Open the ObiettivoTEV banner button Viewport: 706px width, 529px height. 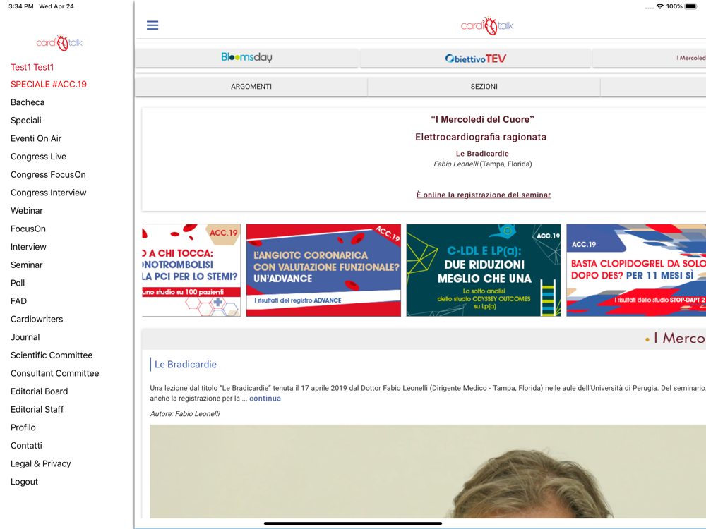click(475, 58)
